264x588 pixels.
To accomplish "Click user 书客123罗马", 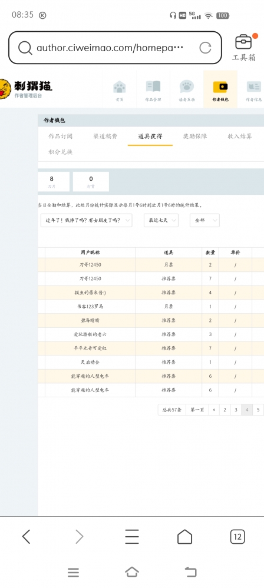I will click(90, 307).
